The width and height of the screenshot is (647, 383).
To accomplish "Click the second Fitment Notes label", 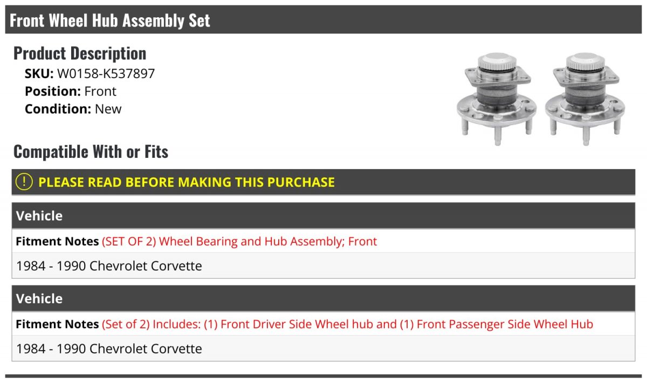I will point(57,324).
